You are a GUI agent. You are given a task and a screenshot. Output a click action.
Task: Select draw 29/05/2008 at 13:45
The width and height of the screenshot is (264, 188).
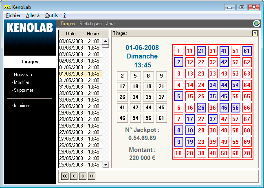click(80, 112)
